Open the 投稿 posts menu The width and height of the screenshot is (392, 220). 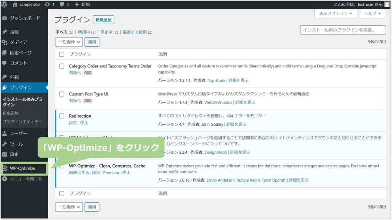[24, 32]
